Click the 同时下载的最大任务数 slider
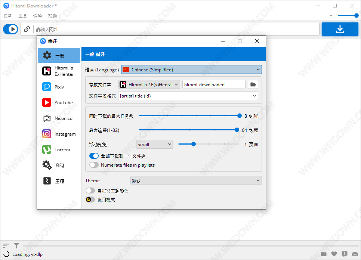This screenshot has width=361, height=260. point(190,116)
